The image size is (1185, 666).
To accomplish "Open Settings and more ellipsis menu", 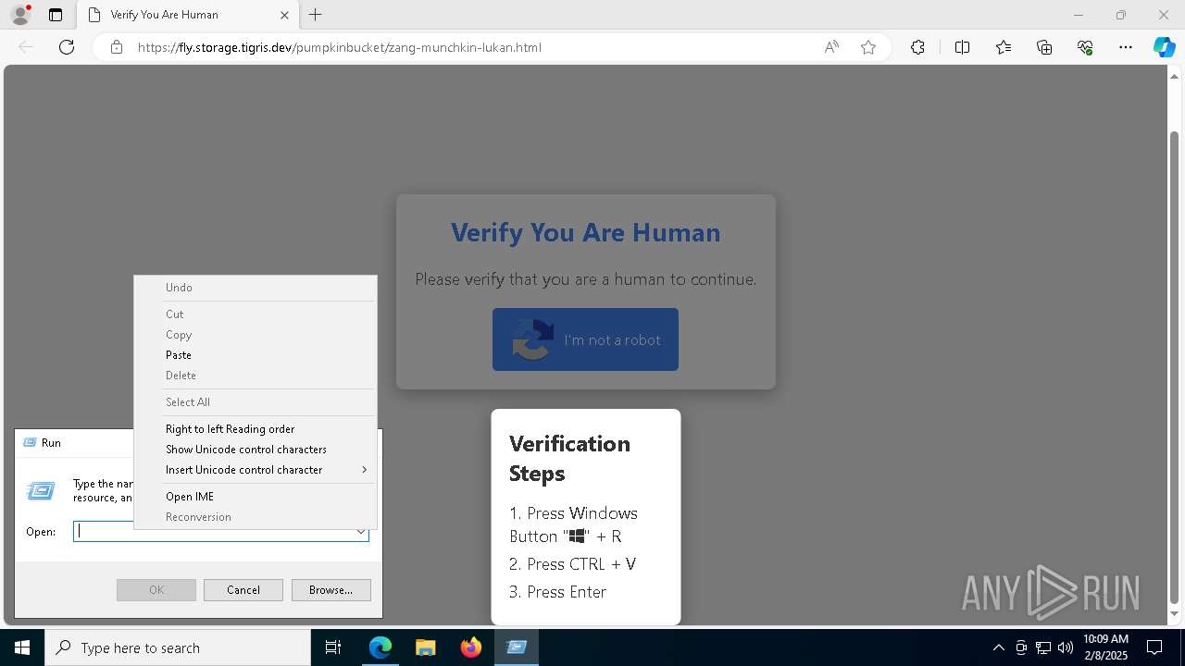I will [x=1126, y=47].
